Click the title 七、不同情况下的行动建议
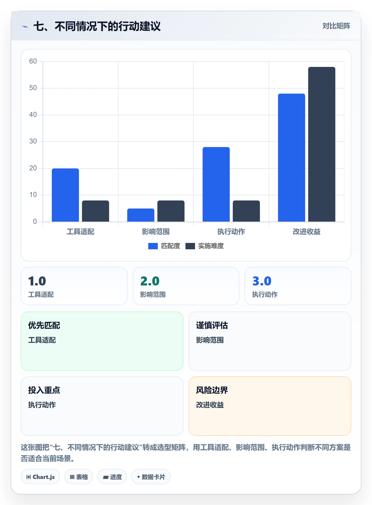This screenshot has height=505, width=372. point(97,26)
